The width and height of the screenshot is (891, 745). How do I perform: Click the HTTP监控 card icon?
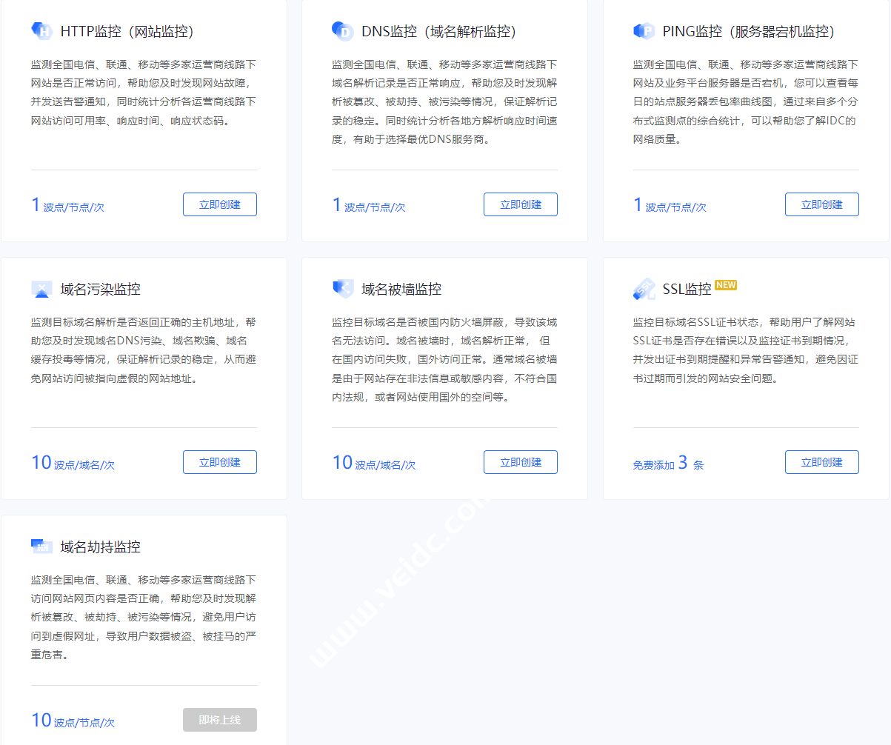click(42, 31)
